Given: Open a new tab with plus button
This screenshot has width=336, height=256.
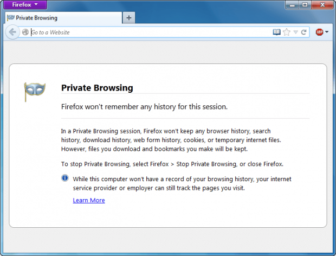Looking at the screenshot, I should coord(128,18).
